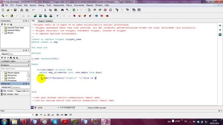
Task: Copy selection with the Copy icon
Action: pos(50,10)
